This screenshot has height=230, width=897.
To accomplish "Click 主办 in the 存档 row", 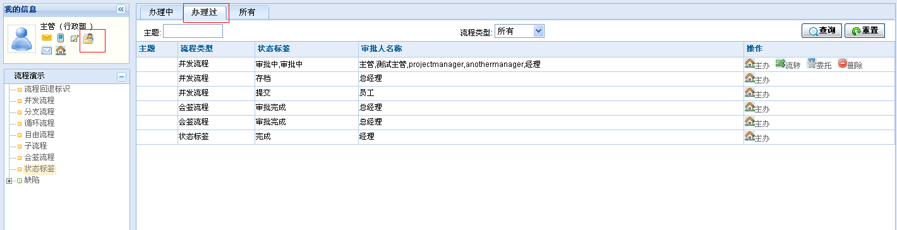I will [x=757, y=78].
